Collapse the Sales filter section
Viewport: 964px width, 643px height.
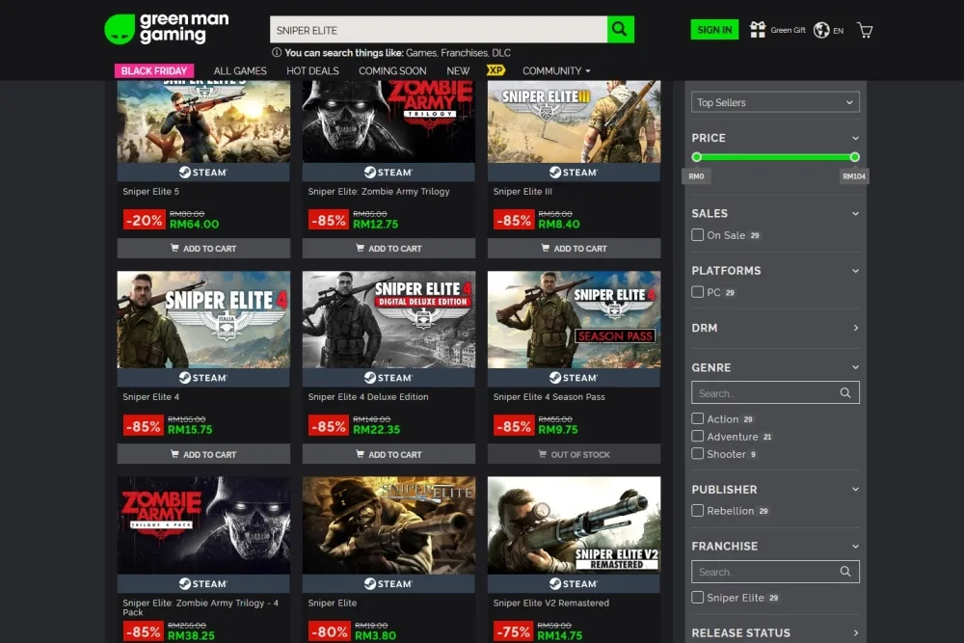click(855, 213)
